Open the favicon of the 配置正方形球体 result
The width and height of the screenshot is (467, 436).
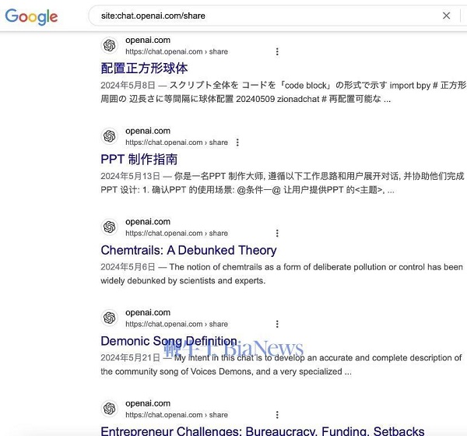pyautogui.click(x=109, y=46)
